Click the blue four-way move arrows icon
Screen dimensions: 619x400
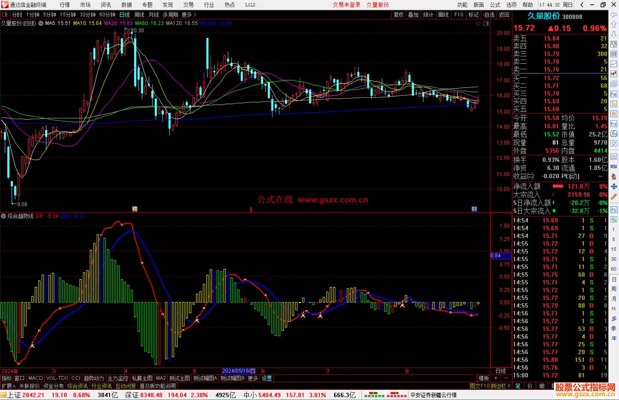(614, 187)
